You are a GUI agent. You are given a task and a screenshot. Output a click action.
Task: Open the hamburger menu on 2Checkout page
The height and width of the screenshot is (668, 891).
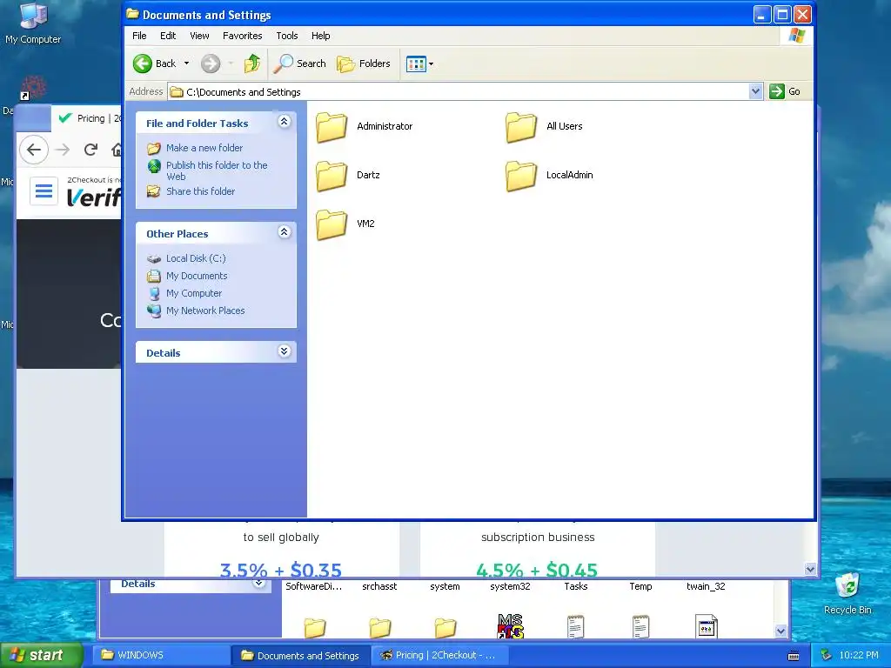[x=44, y=191]
